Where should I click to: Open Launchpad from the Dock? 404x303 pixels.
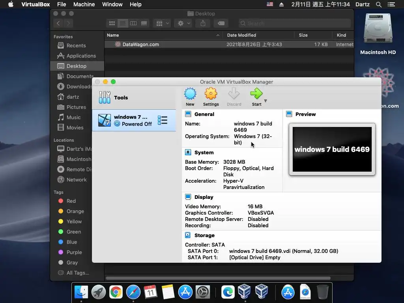click(x=98, y=292)
